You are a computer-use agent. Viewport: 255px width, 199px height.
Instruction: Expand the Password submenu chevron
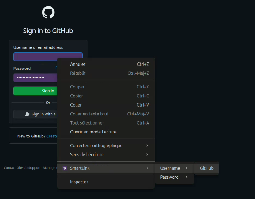[x=186, y=177]
